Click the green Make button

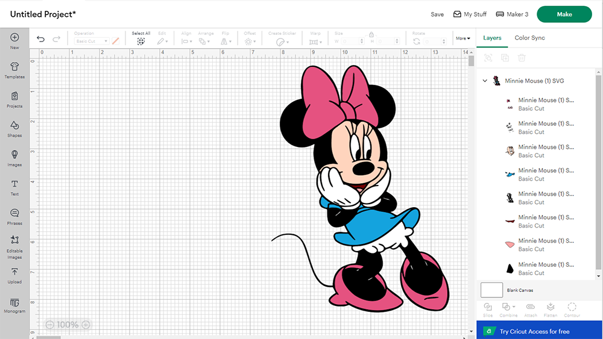tap(564, 14)
